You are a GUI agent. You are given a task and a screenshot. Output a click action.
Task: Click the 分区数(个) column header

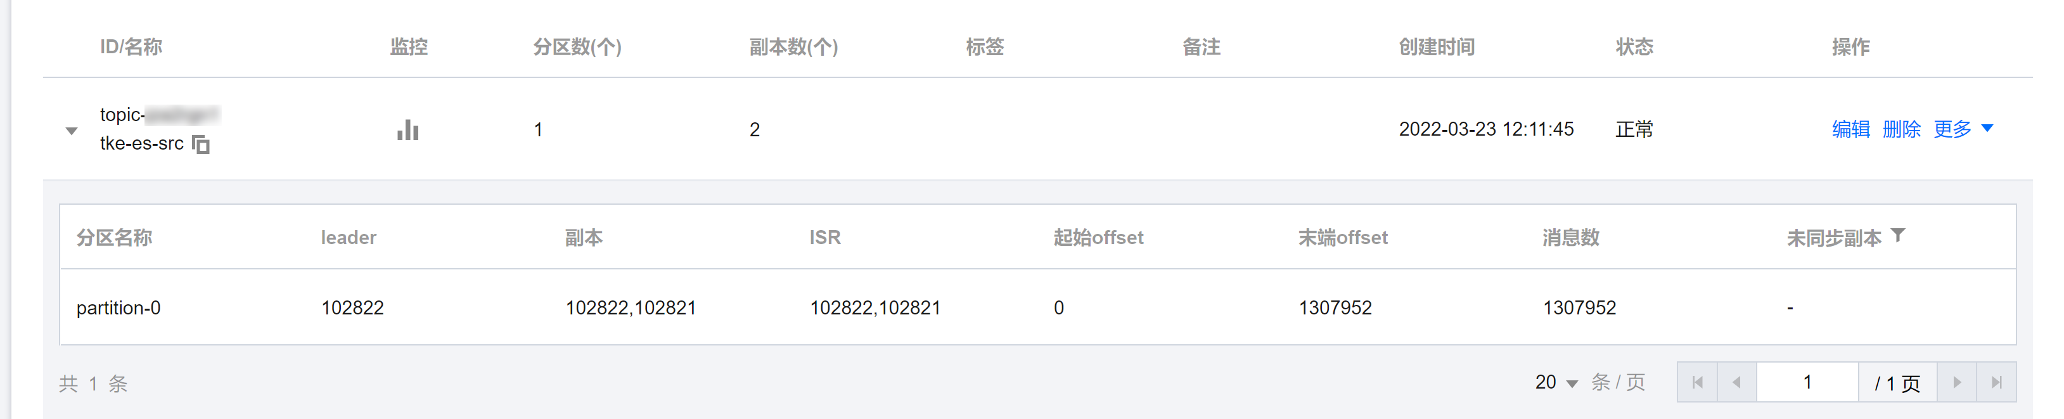tap(577, 48)
